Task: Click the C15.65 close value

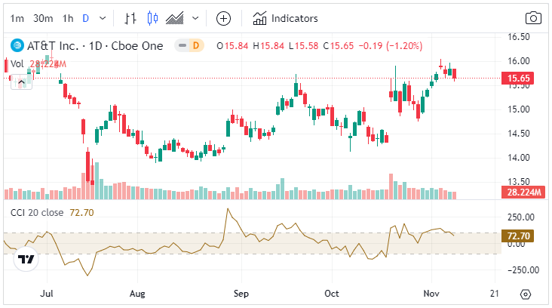Action: pos(339,46)
